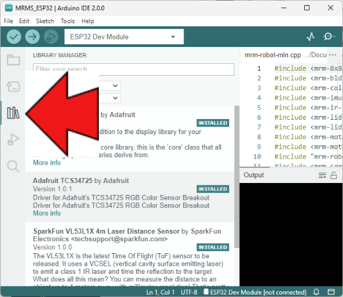The width and height of the screenshot is (343, 297).
Task: Start debugging with the toolbar debug button
Action: click(x=51, y=36)
